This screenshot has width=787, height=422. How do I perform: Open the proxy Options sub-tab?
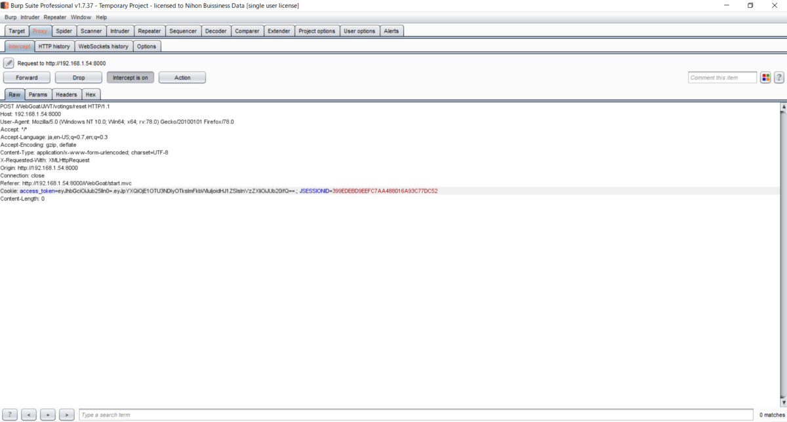pos(147,47)
